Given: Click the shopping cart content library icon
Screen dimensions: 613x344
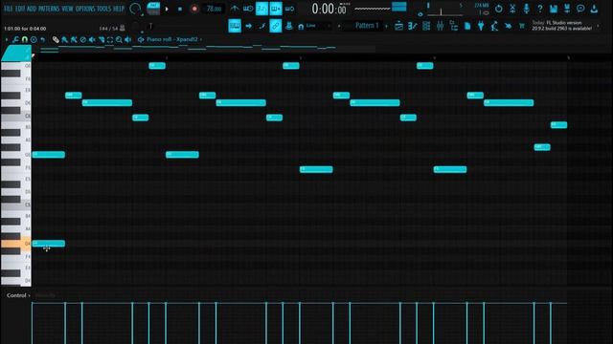Looking at the screenshot, I should (x=521, y=26).
